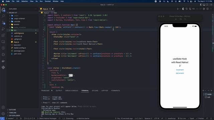Tap the increment button in iPhone simulator

click(x=180, y=70)
